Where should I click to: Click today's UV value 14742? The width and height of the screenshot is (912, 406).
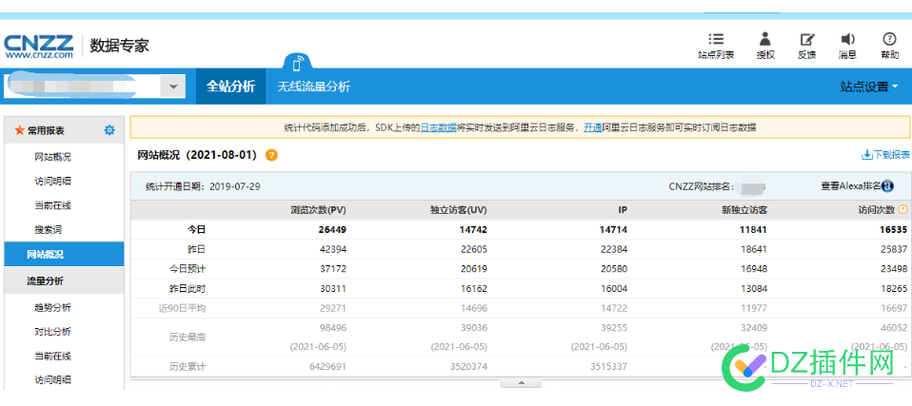click(473, 230)
